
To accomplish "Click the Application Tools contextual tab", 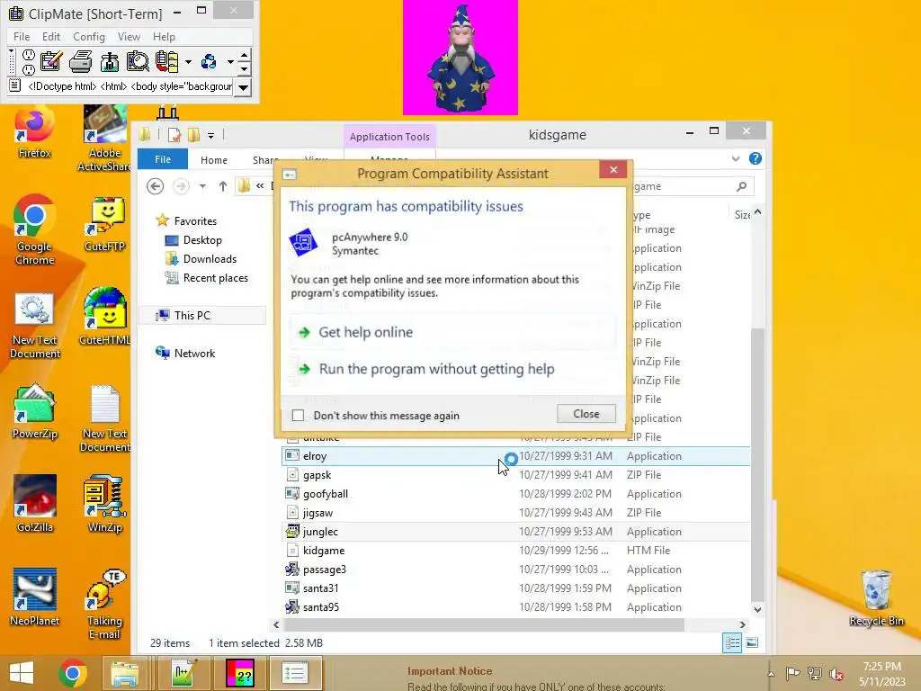I will pos(389,137).
